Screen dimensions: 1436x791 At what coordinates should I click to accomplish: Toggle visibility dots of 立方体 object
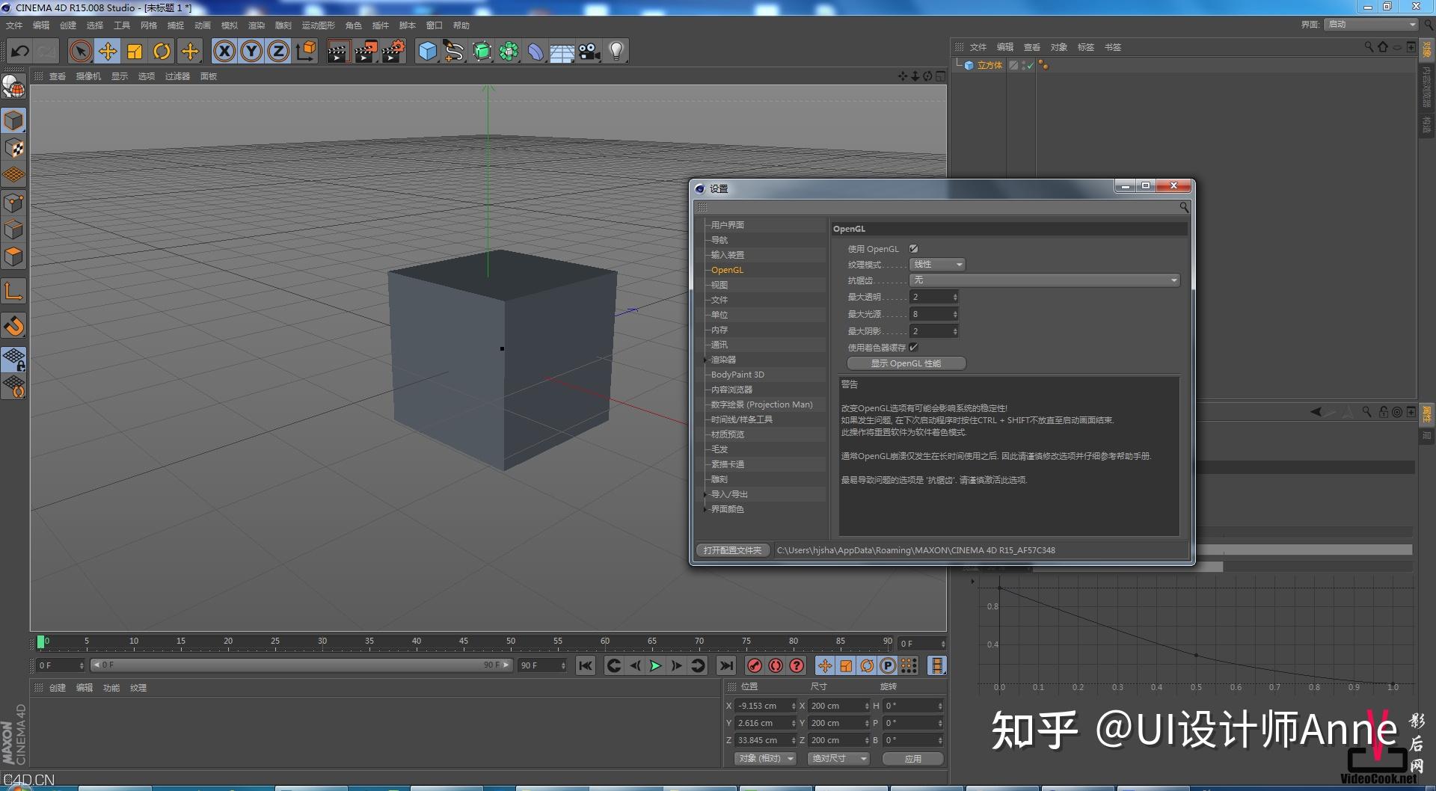pyautogui.click(x=1022, y=66)
